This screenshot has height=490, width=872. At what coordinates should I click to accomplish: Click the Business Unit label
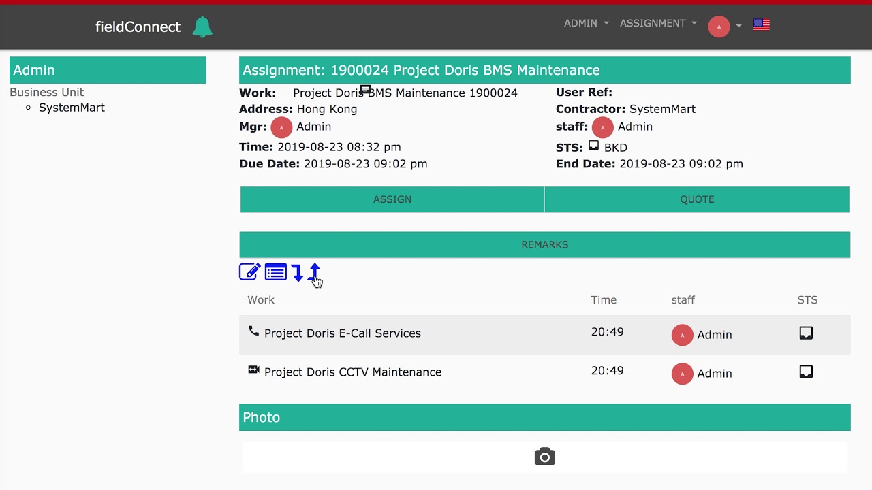[46, 92]
